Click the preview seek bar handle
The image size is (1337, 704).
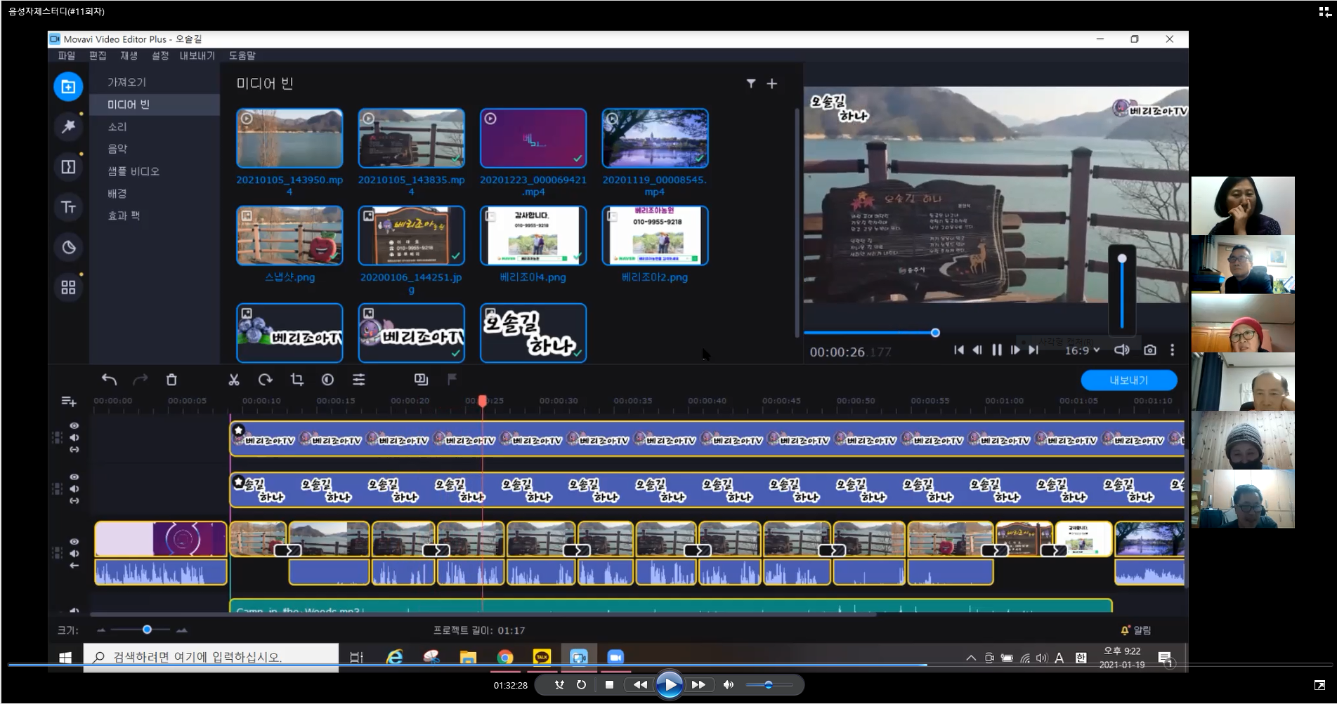tap(935, 333)
